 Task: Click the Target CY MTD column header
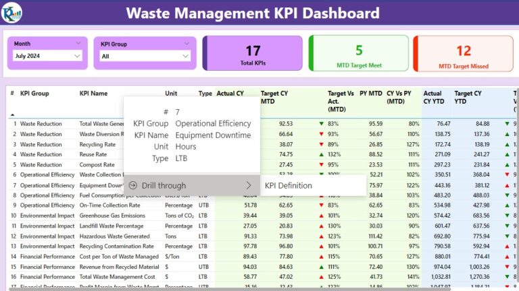point(274,97)
